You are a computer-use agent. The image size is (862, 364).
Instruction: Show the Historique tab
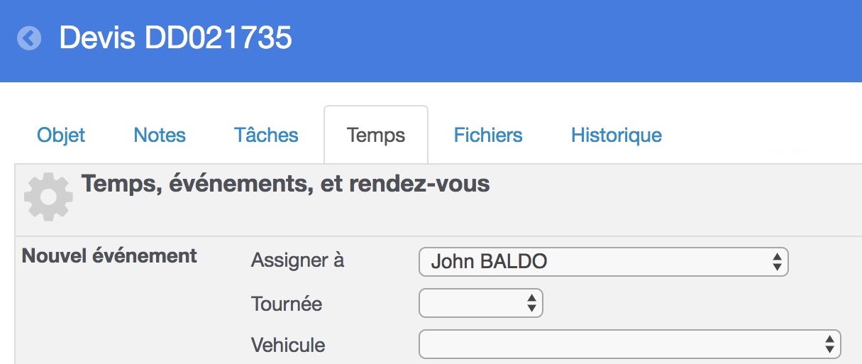pos(617,135)
